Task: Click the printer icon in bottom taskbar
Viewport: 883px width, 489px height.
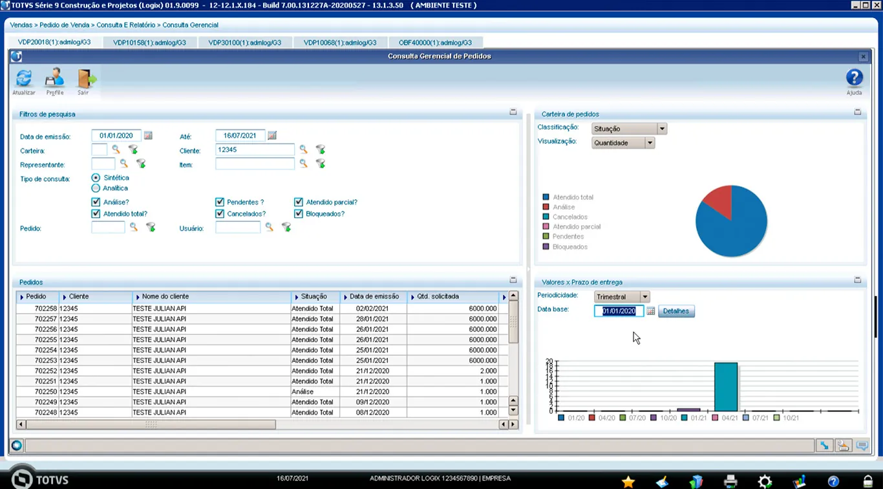Action: point(730,481)
